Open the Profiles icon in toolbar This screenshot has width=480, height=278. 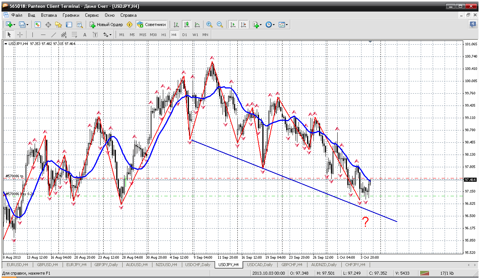[22, 25]
